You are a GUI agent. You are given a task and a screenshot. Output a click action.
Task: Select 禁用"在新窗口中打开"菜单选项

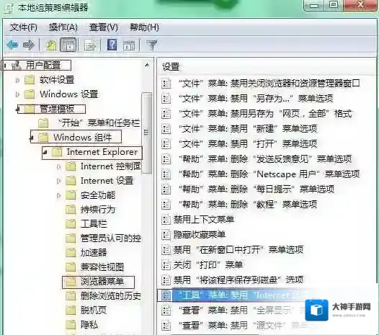click(238, 250)
